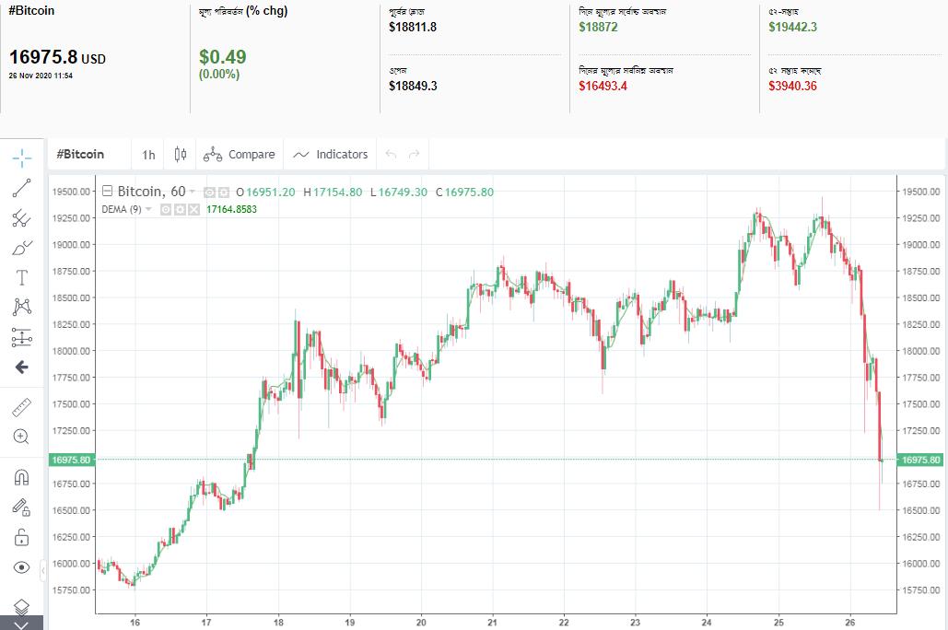This screenshot has width=948, height=630.
Task: Click the left 16975.80 price label
Action: pos(71,461)
